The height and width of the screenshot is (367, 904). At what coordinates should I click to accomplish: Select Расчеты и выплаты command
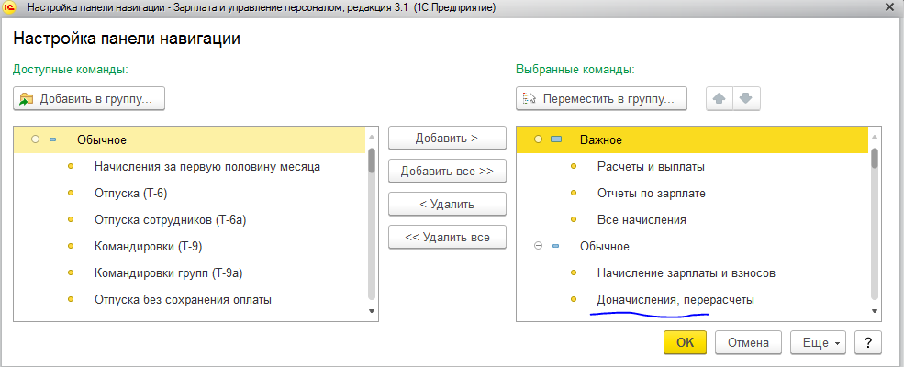point(652,166)
